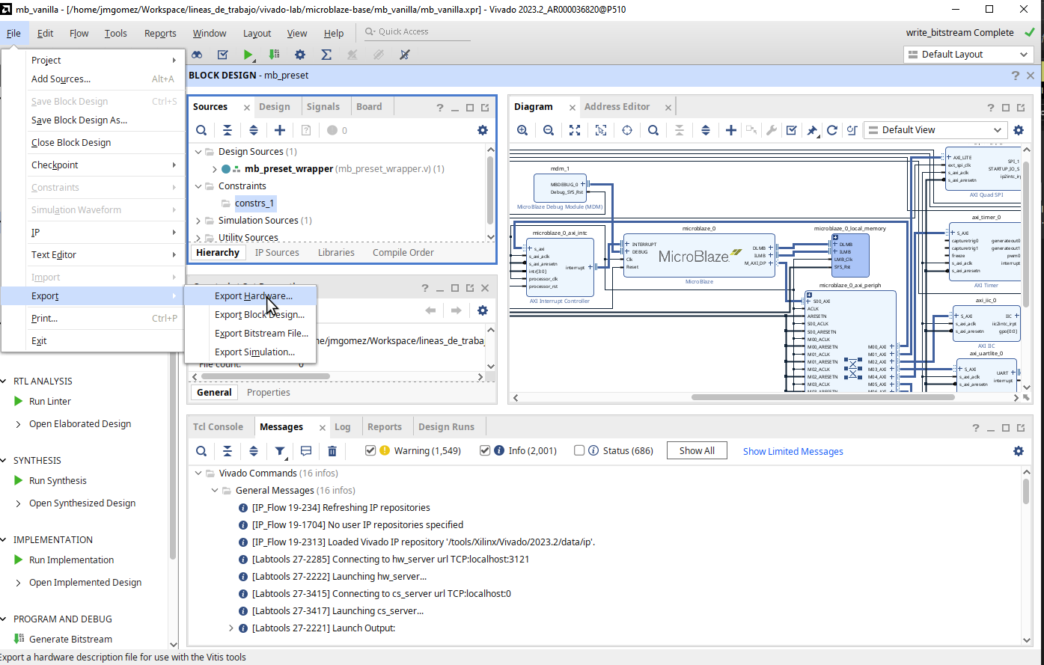The width and height of the screenshot is (1044, 665).
Task: Select constrs_1 in the Sources tree
Action: [254, 203]
